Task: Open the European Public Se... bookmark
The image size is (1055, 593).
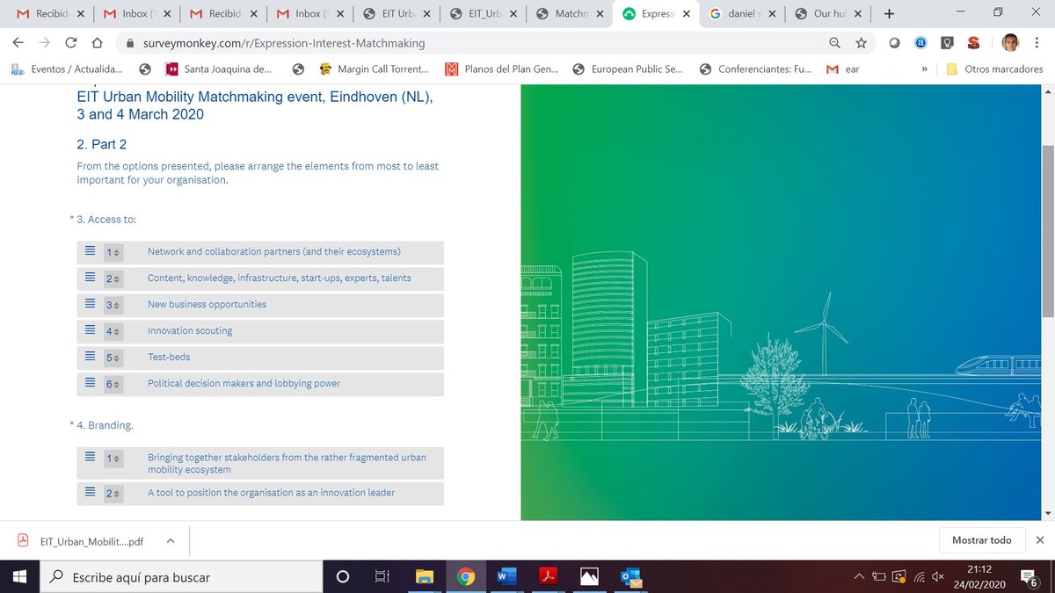Action: point(628,69)
